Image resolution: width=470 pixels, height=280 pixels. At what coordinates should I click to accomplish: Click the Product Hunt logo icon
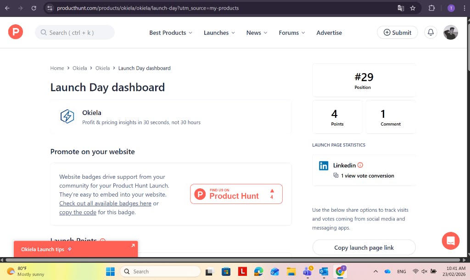pyautogui.click(x=16, y=32)
